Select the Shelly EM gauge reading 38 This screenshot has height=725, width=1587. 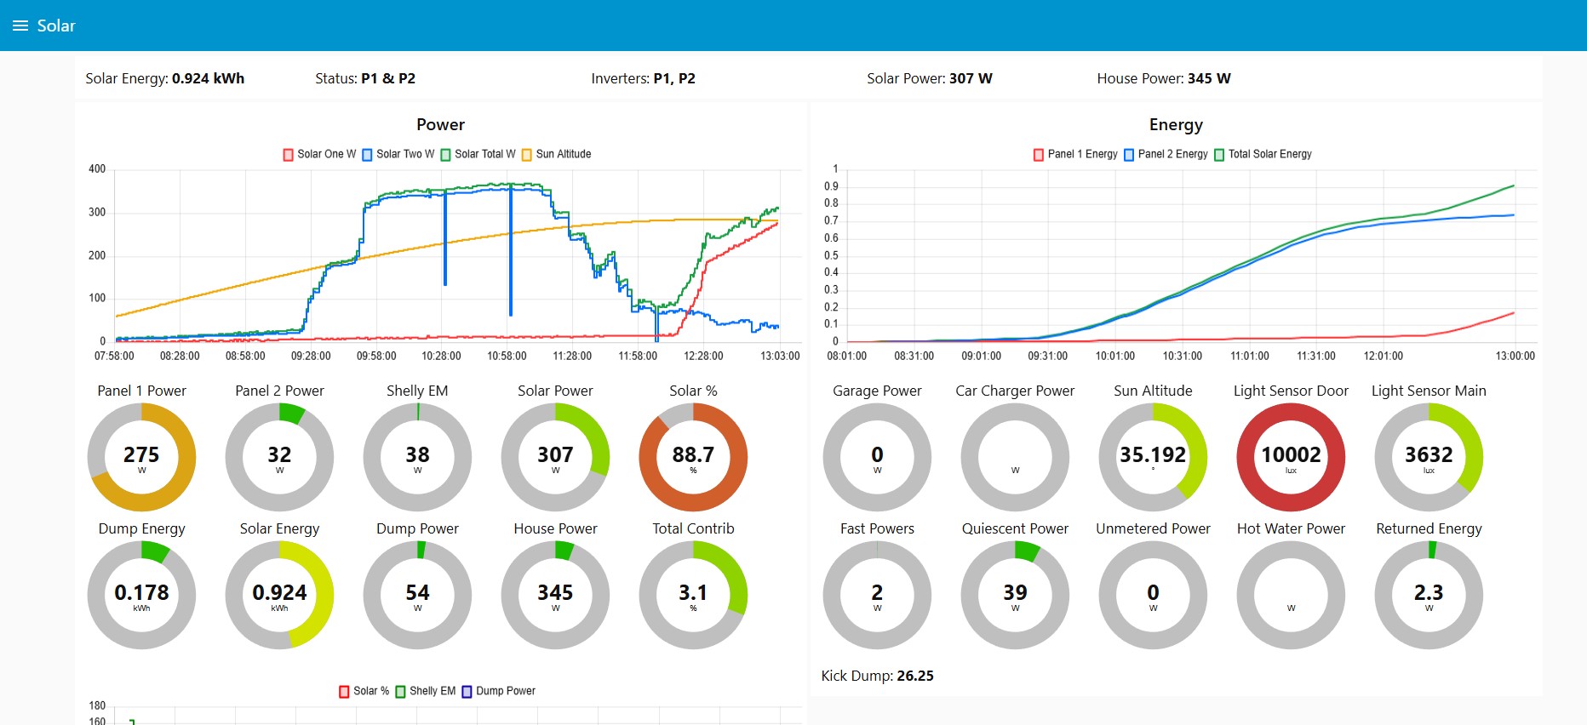pyautogui.click(x=417, y=457)
